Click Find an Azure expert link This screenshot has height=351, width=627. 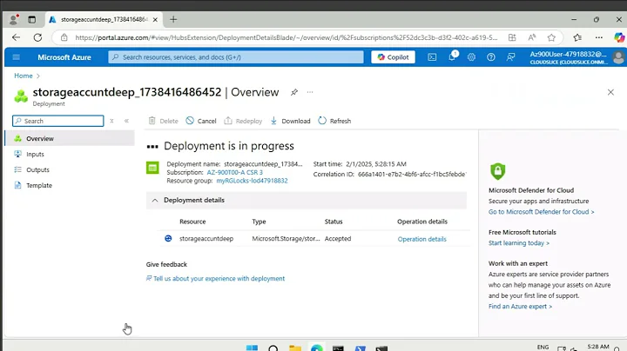pyautogui.click(x=520, y=307)
